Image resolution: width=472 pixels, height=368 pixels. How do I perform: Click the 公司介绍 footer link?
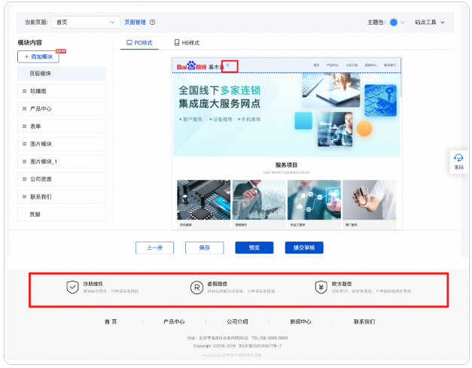237,321
